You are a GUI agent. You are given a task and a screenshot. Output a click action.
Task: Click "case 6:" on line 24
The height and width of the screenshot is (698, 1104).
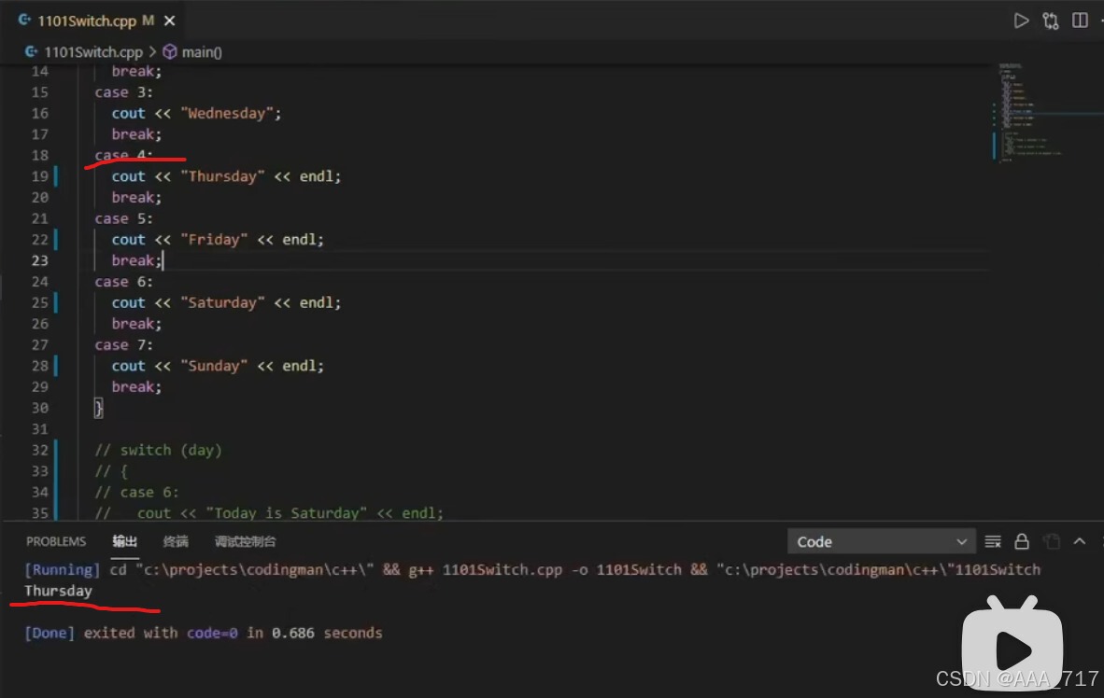pyautogui.click(x=123, y=282)
